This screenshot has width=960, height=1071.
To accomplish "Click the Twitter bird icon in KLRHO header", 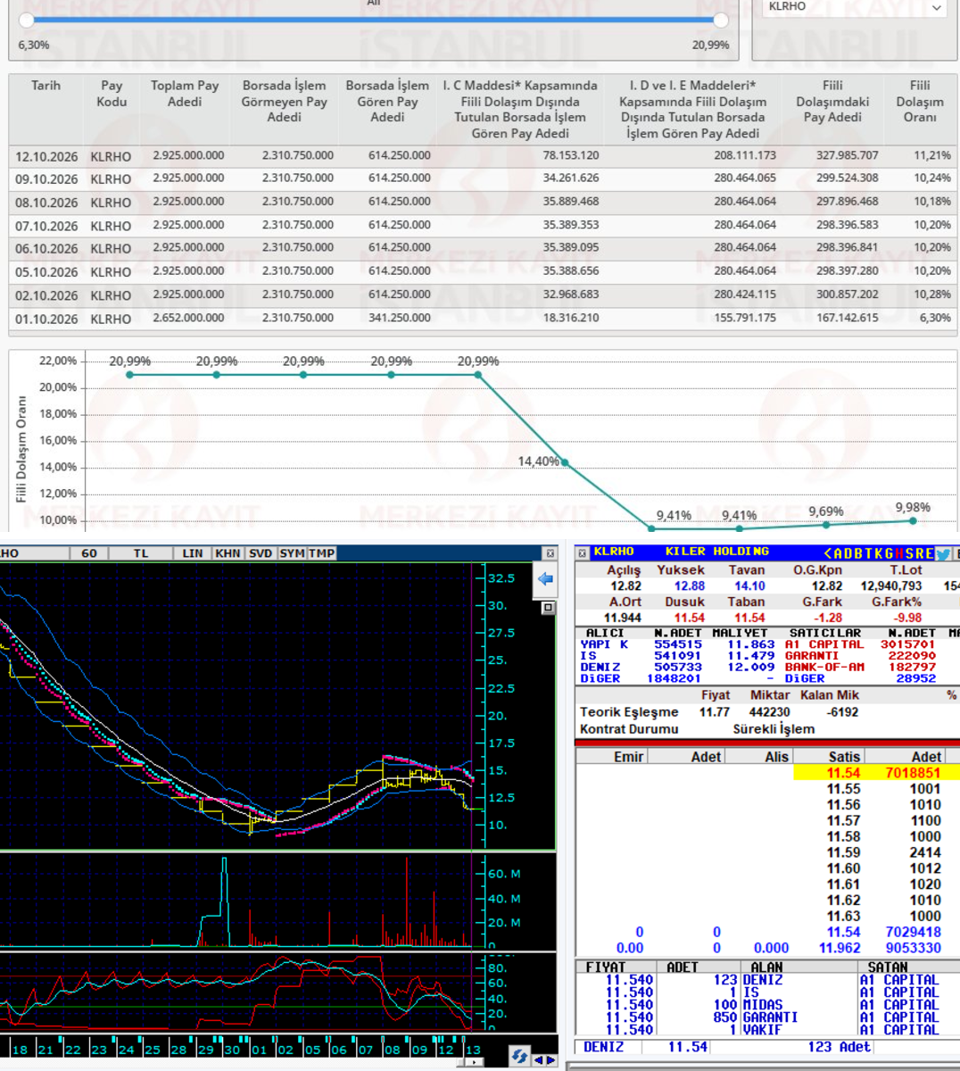I will coord(943,553).
